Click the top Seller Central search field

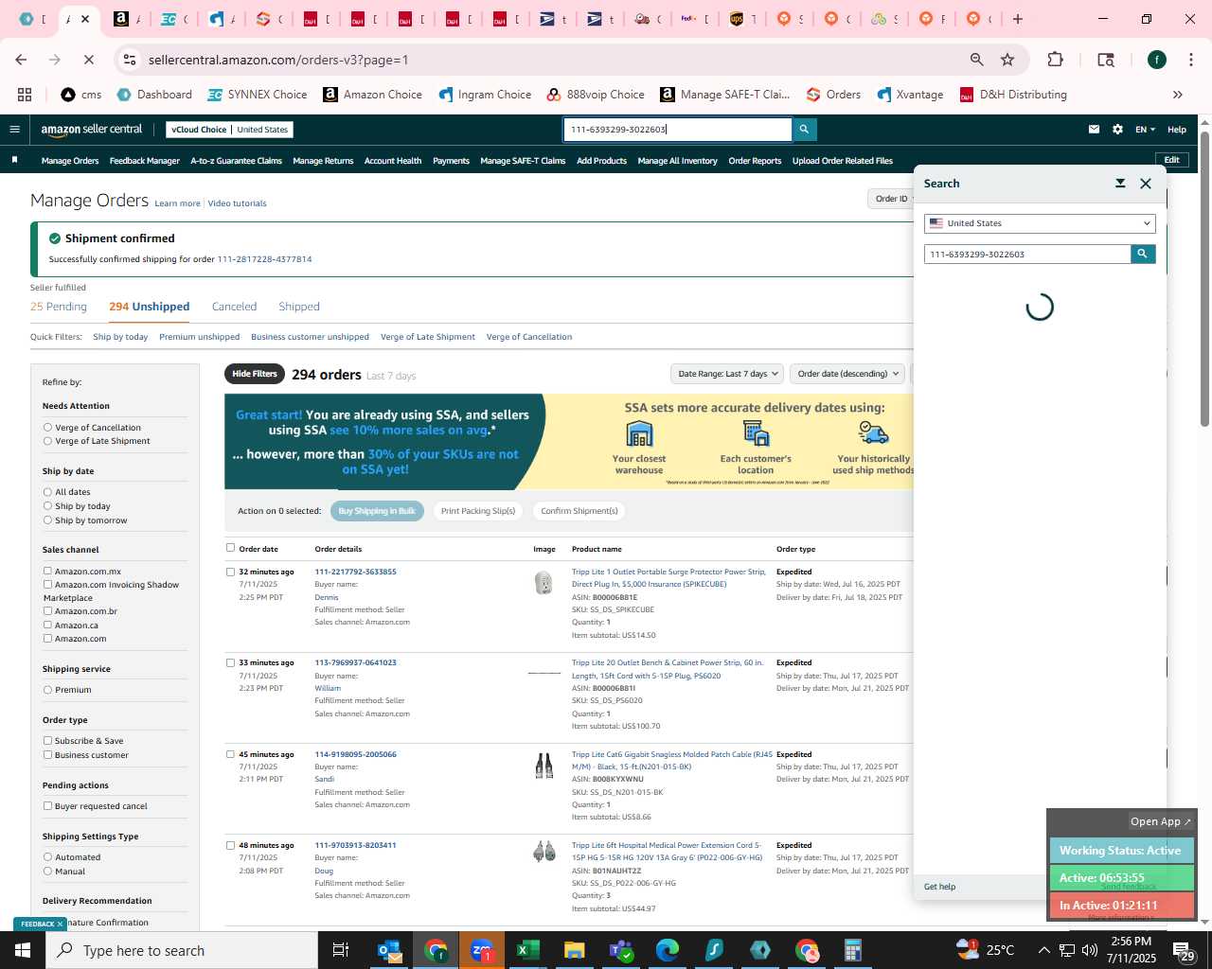[678, 130]
